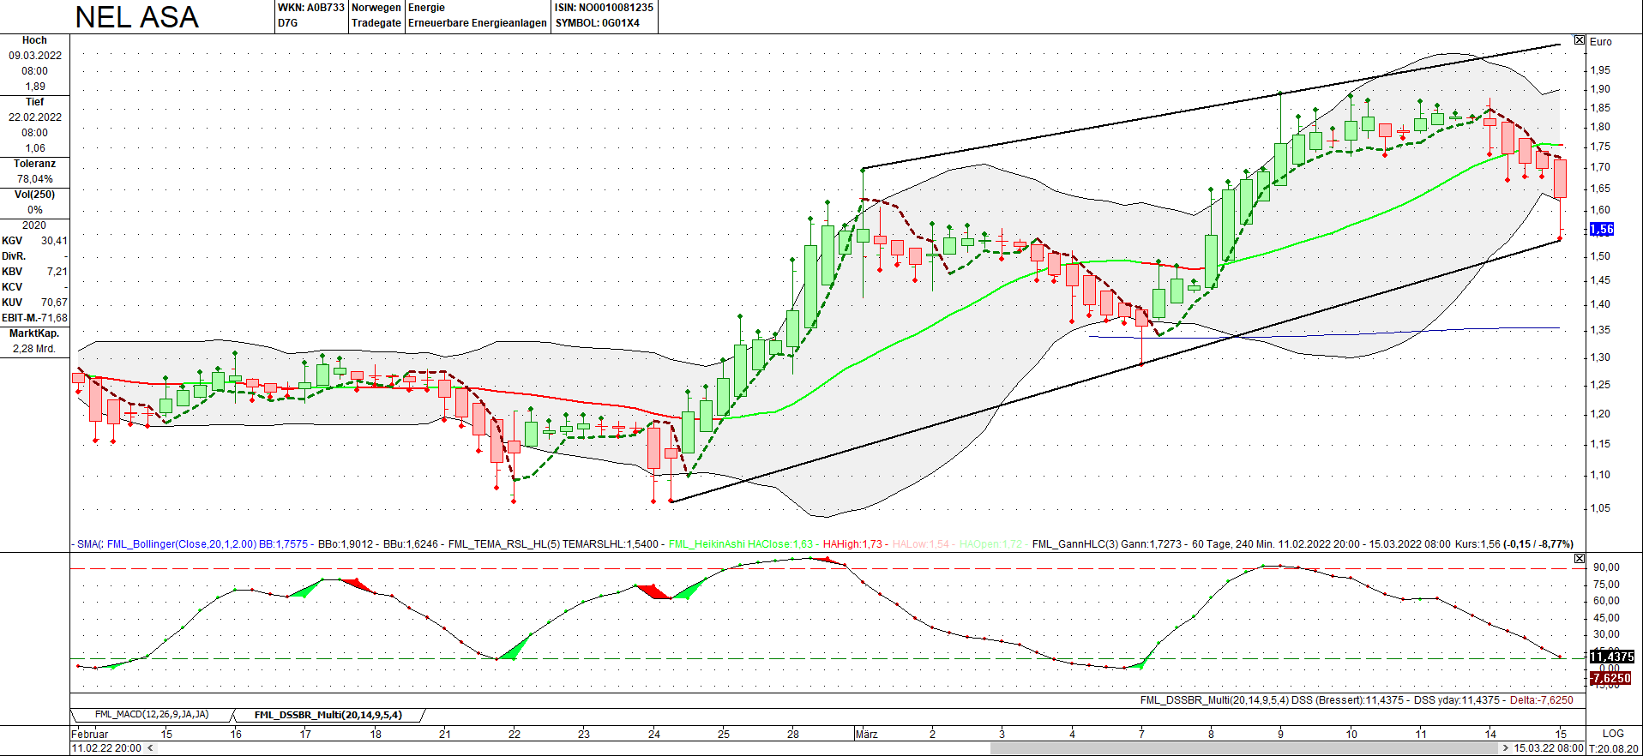
Task: Click the Tief header in the sidebar
Action: point(34,102)
